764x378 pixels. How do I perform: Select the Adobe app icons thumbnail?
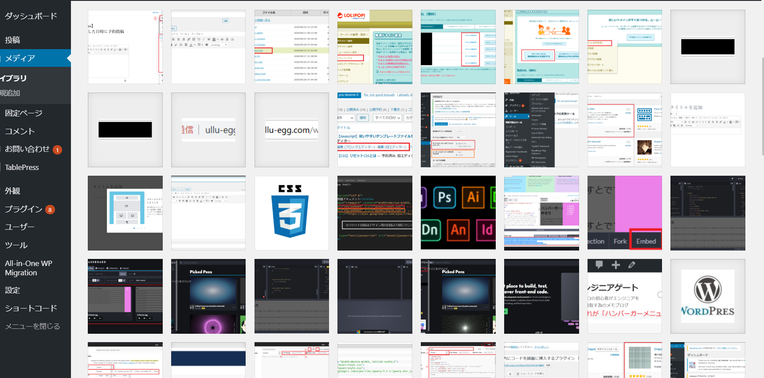458,213
